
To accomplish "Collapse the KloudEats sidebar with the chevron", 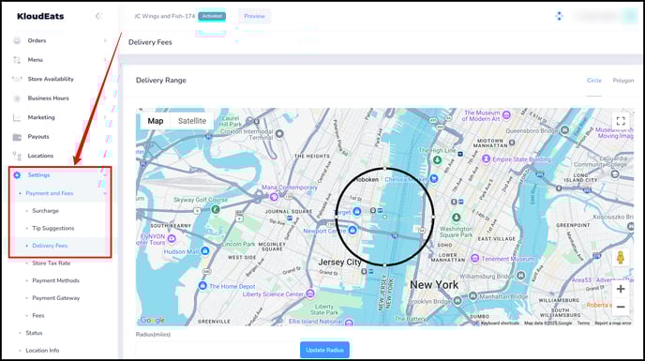I will (97, 16).
